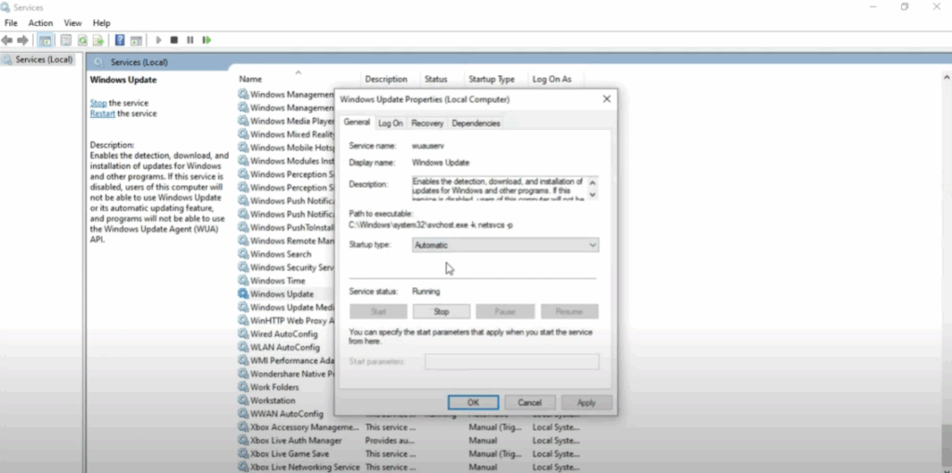Viewport: 952px width, 473px height.
Task: Click the Apply button
Action: coord(587,402)
